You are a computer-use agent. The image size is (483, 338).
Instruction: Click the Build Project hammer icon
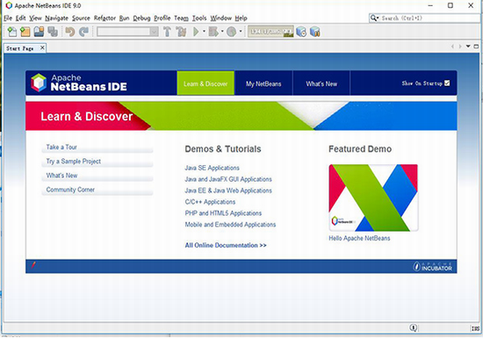pos(167,32)
